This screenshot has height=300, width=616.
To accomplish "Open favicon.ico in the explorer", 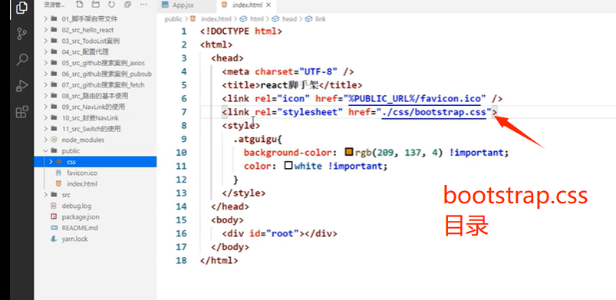I will (x=82, y=173).
